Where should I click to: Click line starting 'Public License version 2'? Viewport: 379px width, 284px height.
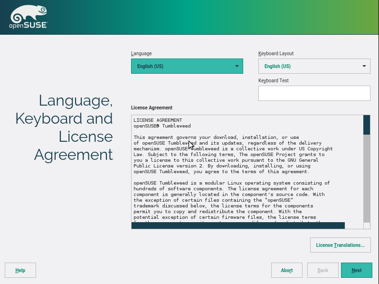click(222, 166)
